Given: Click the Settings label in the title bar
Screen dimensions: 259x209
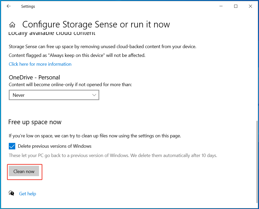Looking at the screenshot, I should click(x=28, y=6).
